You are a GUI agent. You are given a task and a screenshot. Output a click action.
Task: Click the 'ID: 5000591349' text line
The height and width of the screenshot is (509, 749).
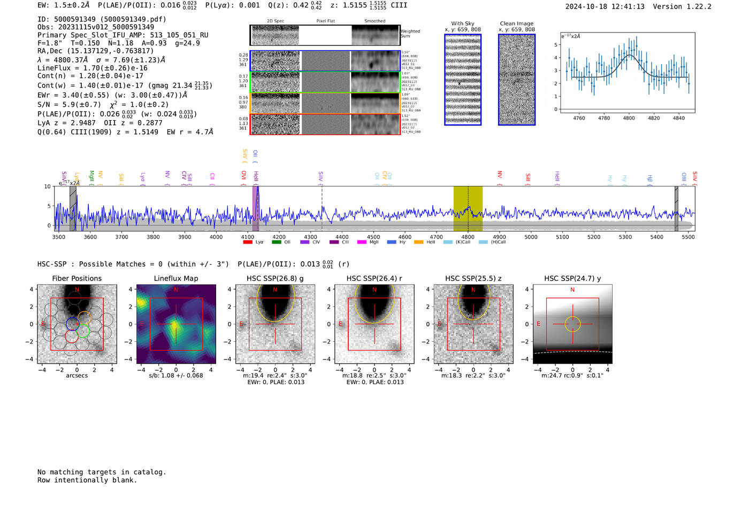tap(102, 19)
